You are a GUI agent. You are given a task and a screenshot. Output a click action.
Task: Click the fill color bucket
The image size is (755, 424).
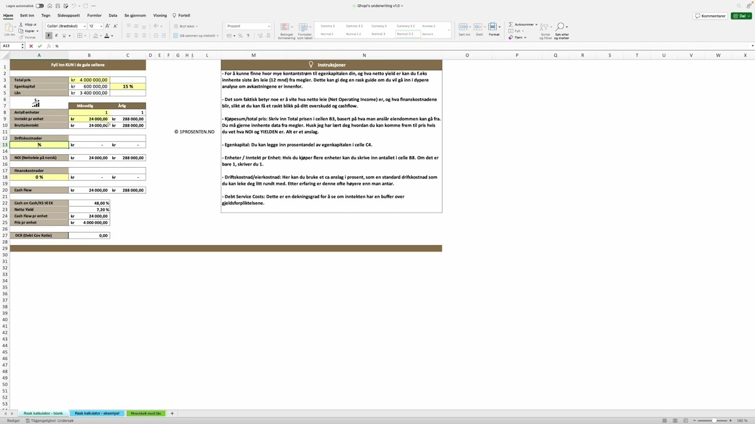pyautogui.click(x=95, y=36)
